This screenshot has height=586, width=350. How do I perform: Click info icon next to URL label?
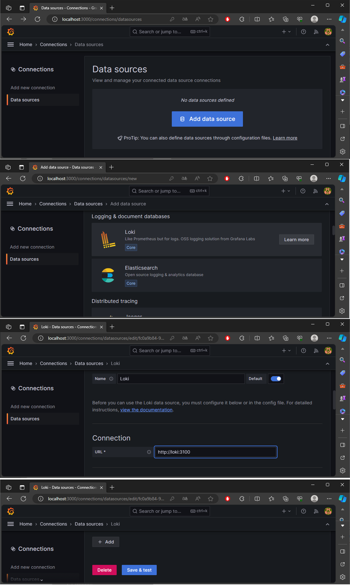tap(149, 452)
